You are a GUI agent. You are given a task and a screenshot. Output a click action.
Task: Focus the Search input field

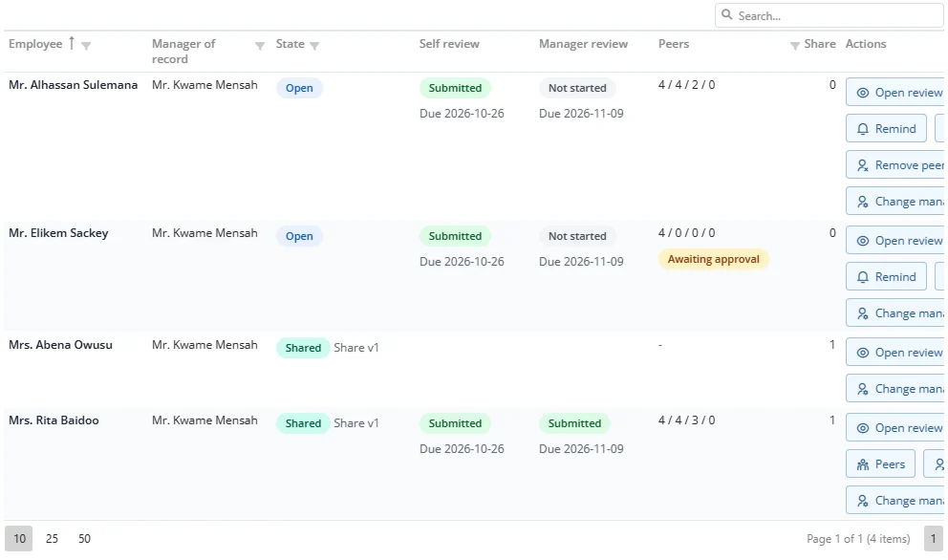click(829, 15)
